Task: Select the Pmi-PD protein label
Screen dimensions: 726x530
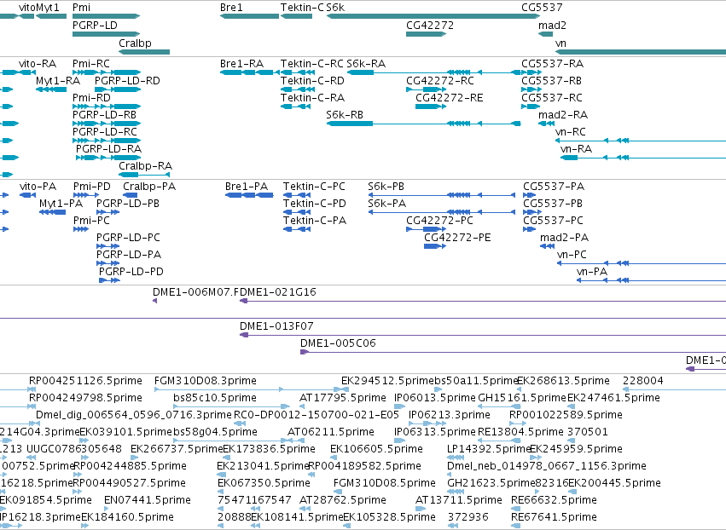Action: pos(91,187)
